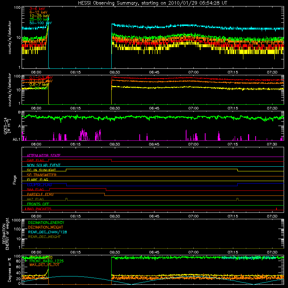Select the 50-100 keV legend entry
This screenshot has height=288, width=288.
[41, 23]
